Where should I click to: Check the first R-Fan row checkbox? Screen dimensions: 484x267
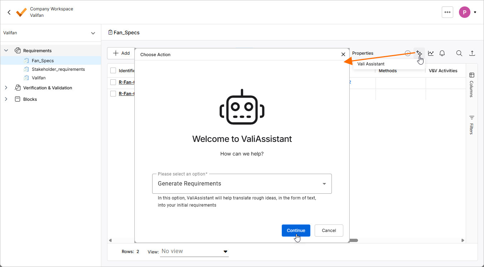coord(113,82)
